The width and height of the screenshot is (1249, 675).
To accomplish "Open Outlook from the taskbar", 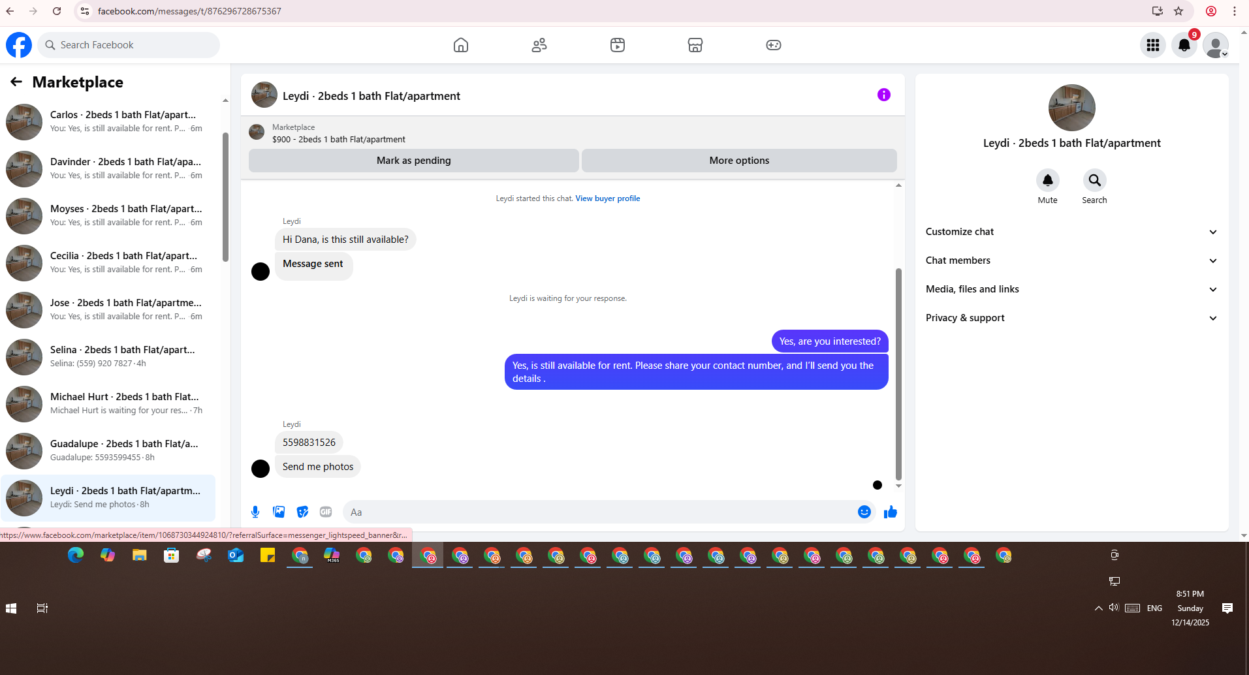I will click(x=236, y=556).
